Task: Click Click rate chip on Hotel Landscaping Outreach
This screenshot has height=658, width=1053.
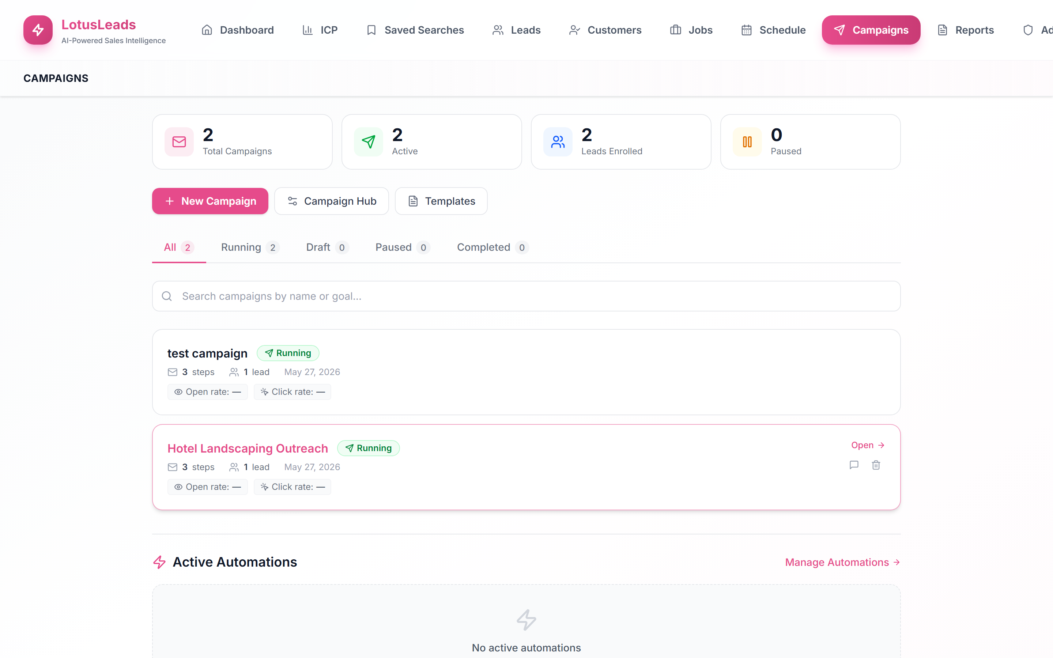Action: pyautogui.click(x=292, y=487)
